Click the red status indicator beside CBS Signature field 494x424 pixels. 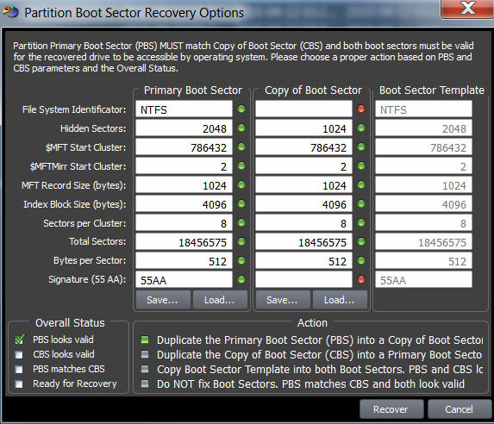coord(361,279)
